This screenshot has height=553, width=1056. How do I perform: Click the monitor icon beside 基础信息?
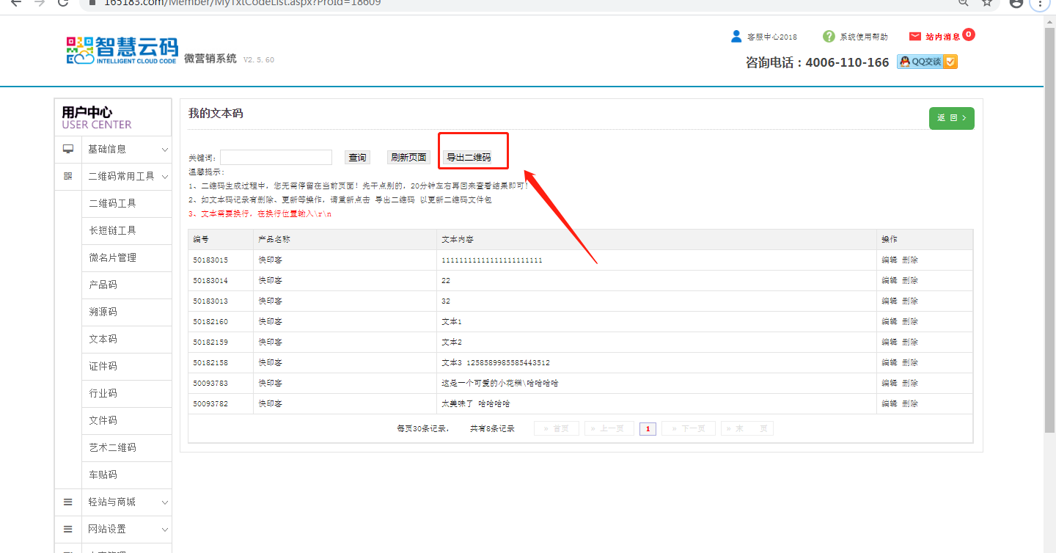pyautogui.click(x=68, y=149)
